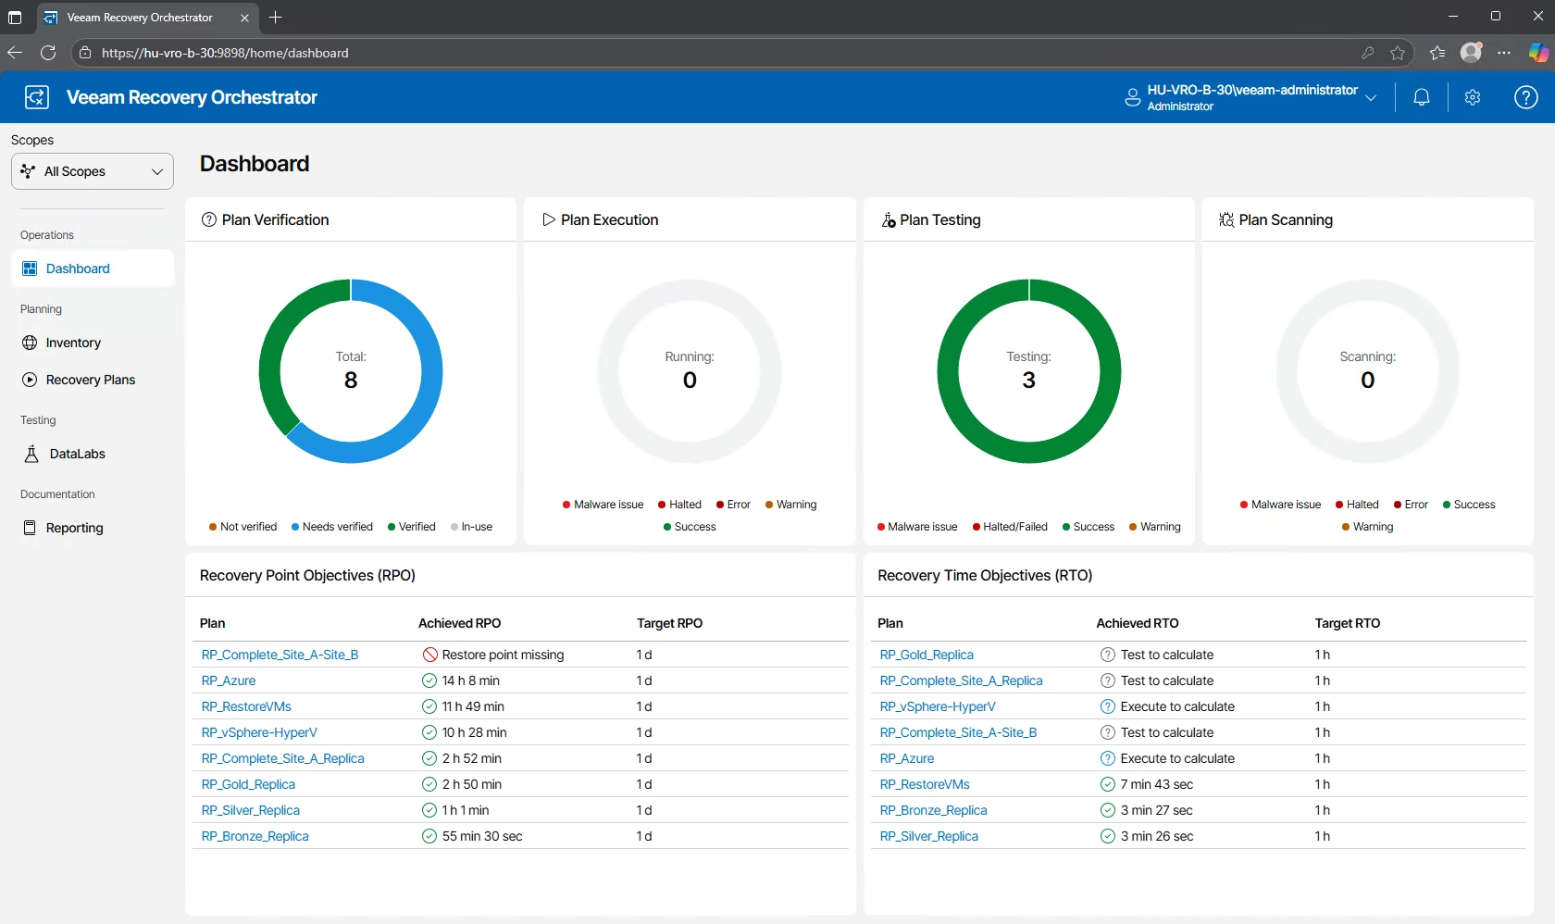Open RP_Gold_Replica link in RTO table

pyautogui.click(x=927, y=655)
